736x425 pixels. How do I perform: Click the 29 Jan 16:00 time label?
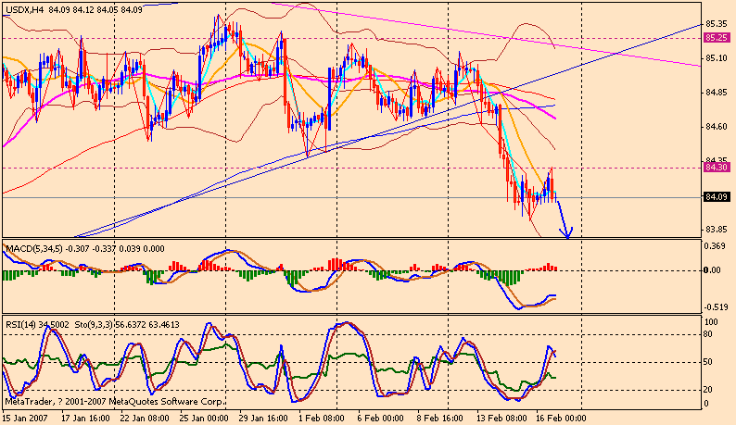pyautogui.click(x=263, y=418)
